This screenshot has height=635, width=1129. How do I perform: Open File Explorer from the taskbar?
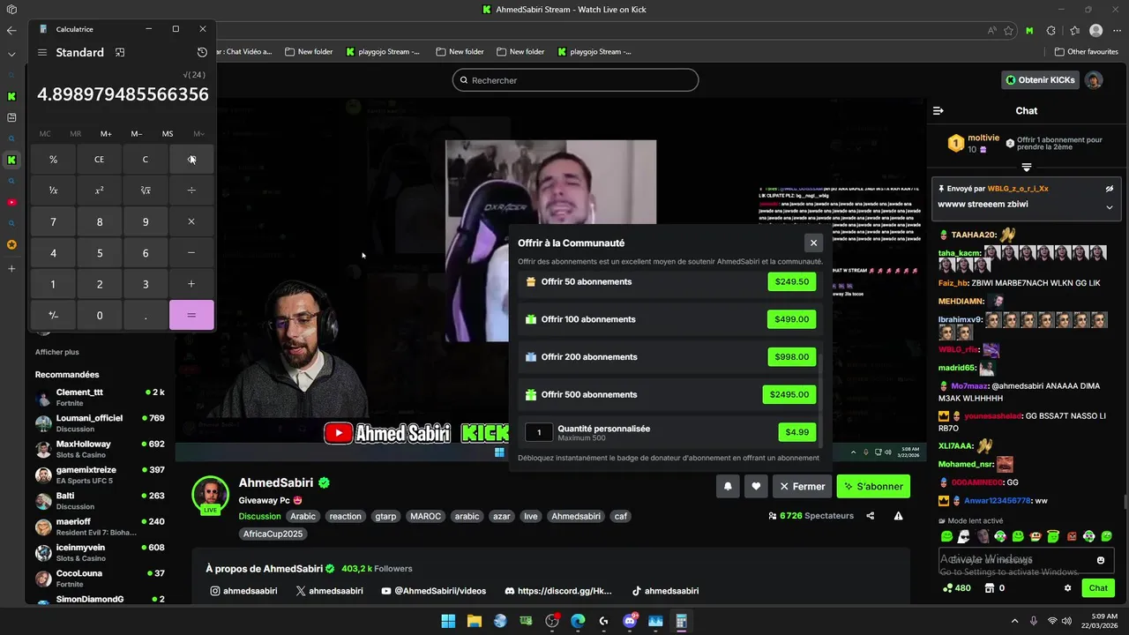coord(474,621)
